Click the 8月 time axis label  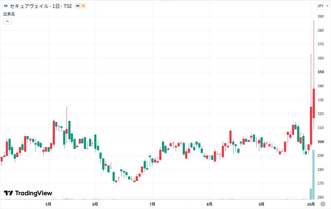pos(209,204)
